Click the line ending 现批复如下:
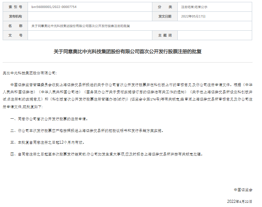The height and width of the screenshot is (207, 262). (x=23, y=107)
